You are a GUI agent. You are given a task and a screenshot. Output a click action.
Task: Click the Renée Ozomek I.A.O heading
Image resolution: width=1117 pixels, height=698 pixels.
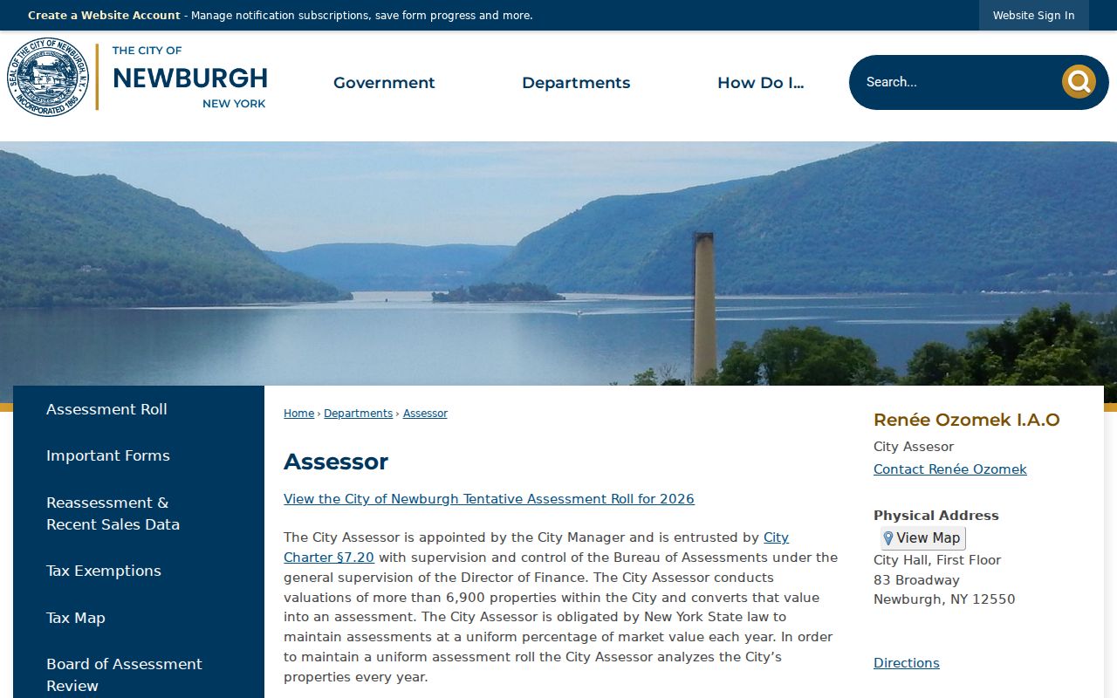tap(966, 420)
